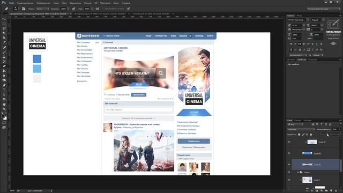Hide the layer with blue bar thumbnail
Screen dimensions: 343x193
(289, 153)
